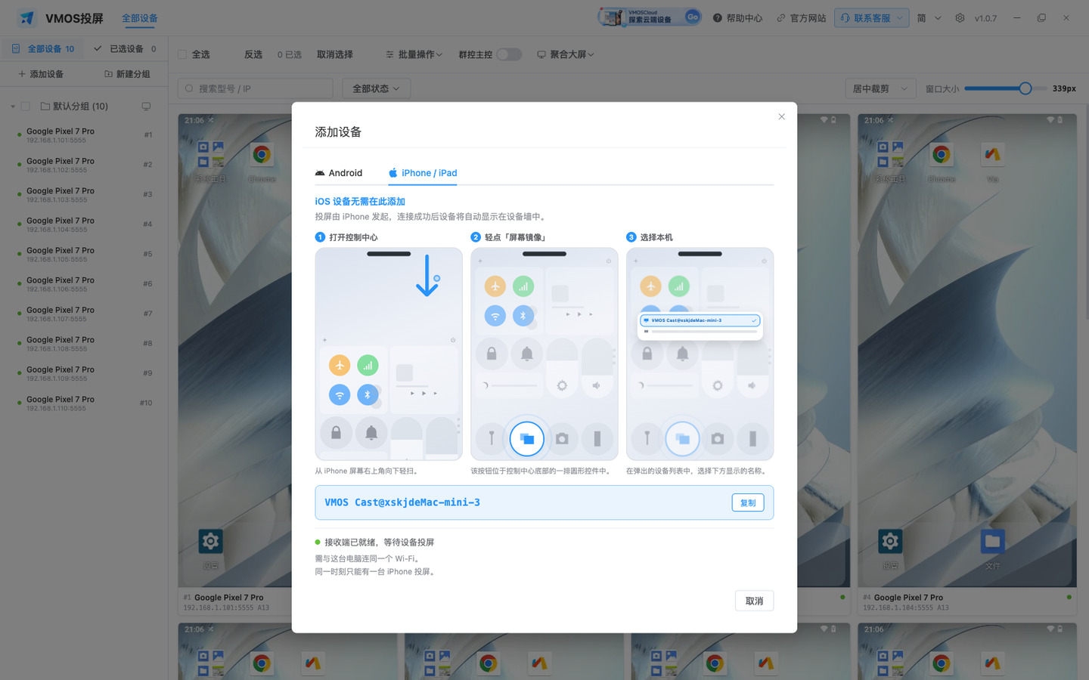Open the 官方网站 link
This screenshot has width=1089, height=680.
[801, 18]
